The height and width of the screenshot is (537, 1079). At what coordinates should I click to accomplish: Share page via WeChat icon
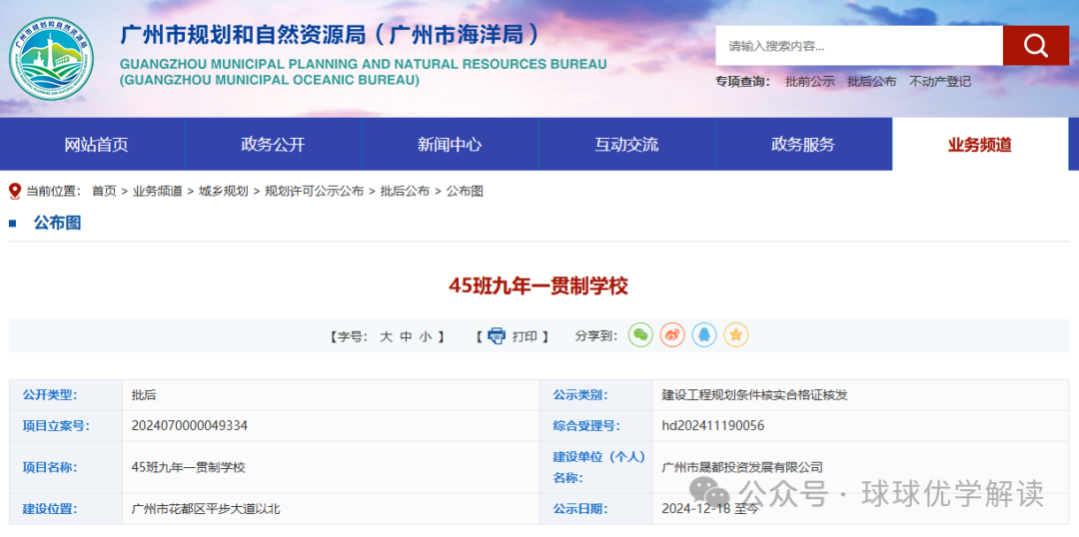click(640, 334)
